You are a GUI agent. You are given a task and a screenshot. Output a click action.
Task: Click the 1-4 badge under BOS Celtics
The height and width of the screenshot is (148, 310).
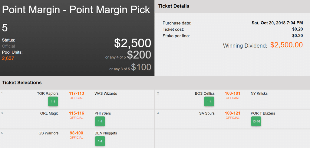[209, 102]
